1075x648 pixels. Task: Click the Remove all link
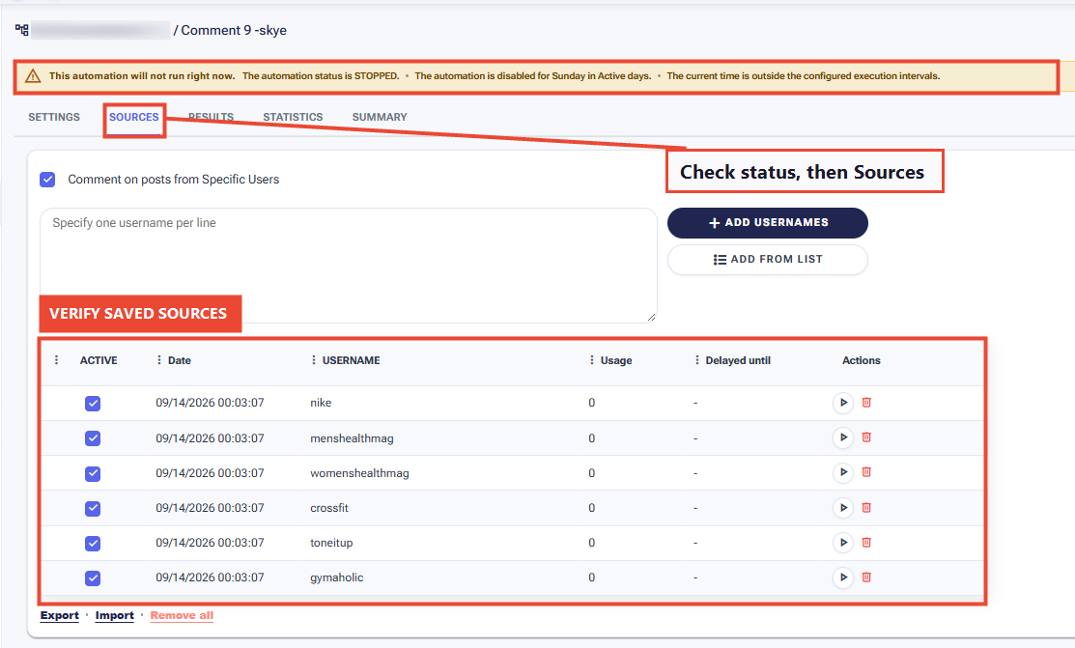pos(182,616)
